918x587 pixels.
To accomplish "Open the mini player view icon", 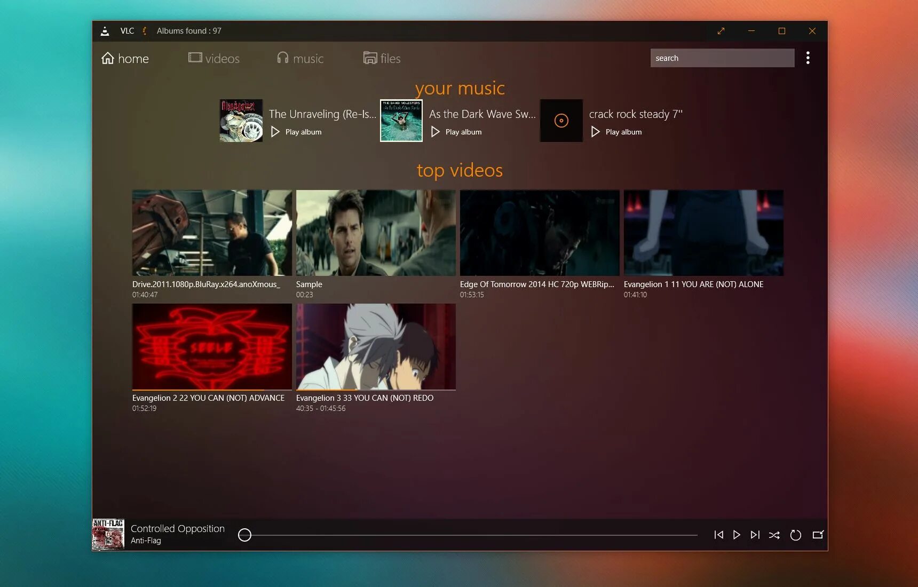I will 818,535.
